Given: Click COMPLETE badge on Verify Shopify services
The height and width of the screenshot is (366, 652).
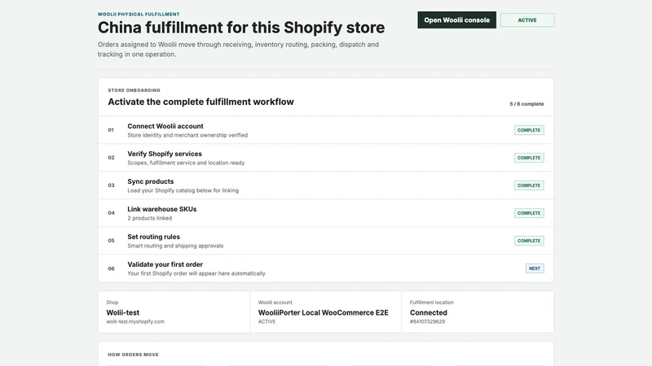Looking at the screenshot, I should [x=529, y=158].
